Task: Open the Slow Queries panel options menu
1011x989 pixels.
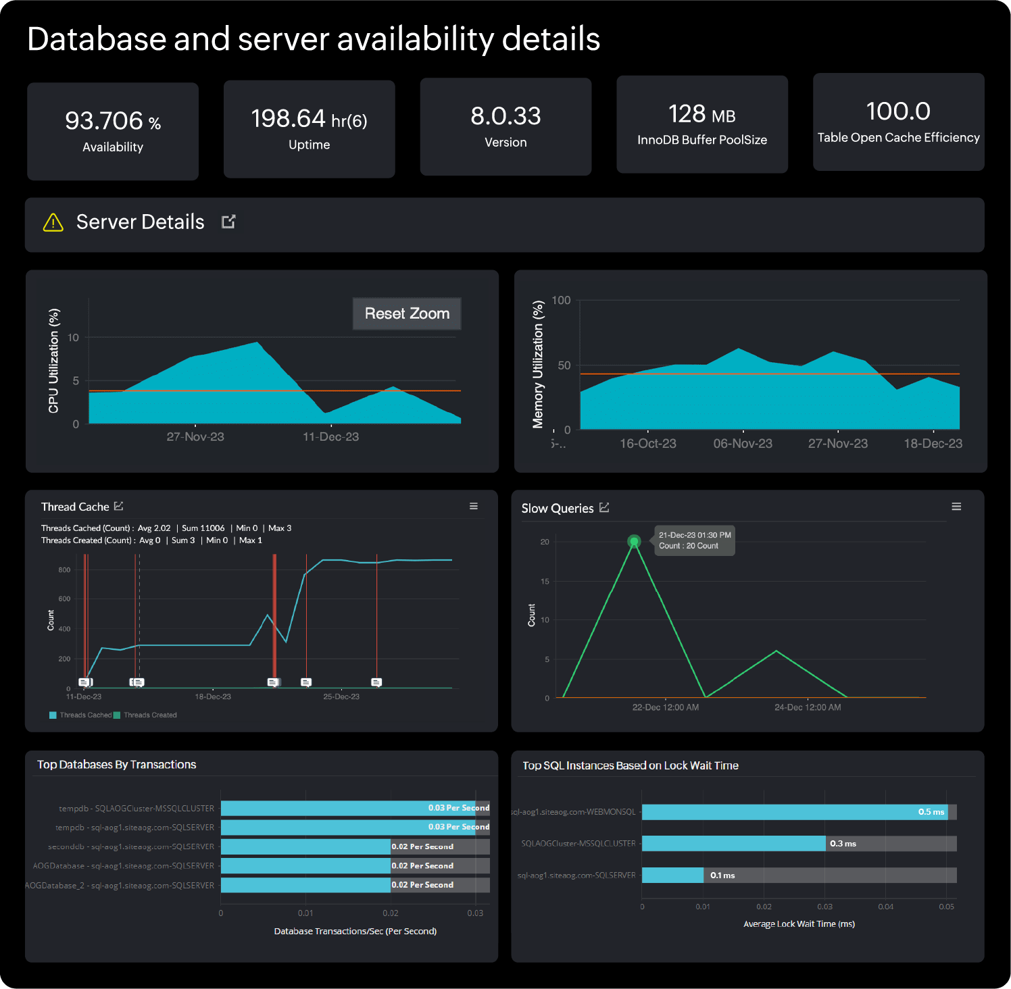Action: 956,505
